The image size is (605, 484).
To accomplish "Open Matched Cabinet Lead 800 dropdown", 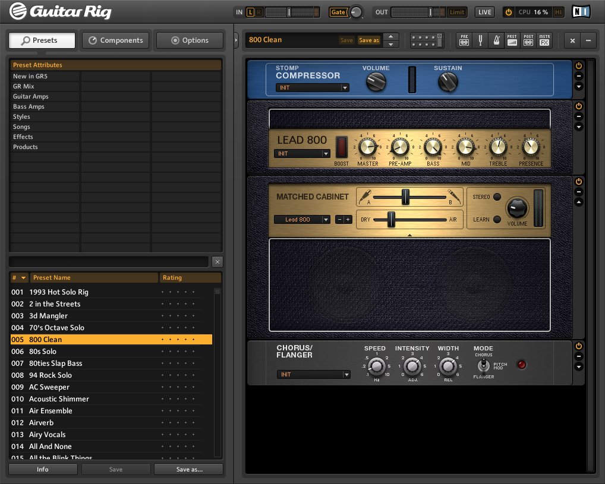I will 302,220.
